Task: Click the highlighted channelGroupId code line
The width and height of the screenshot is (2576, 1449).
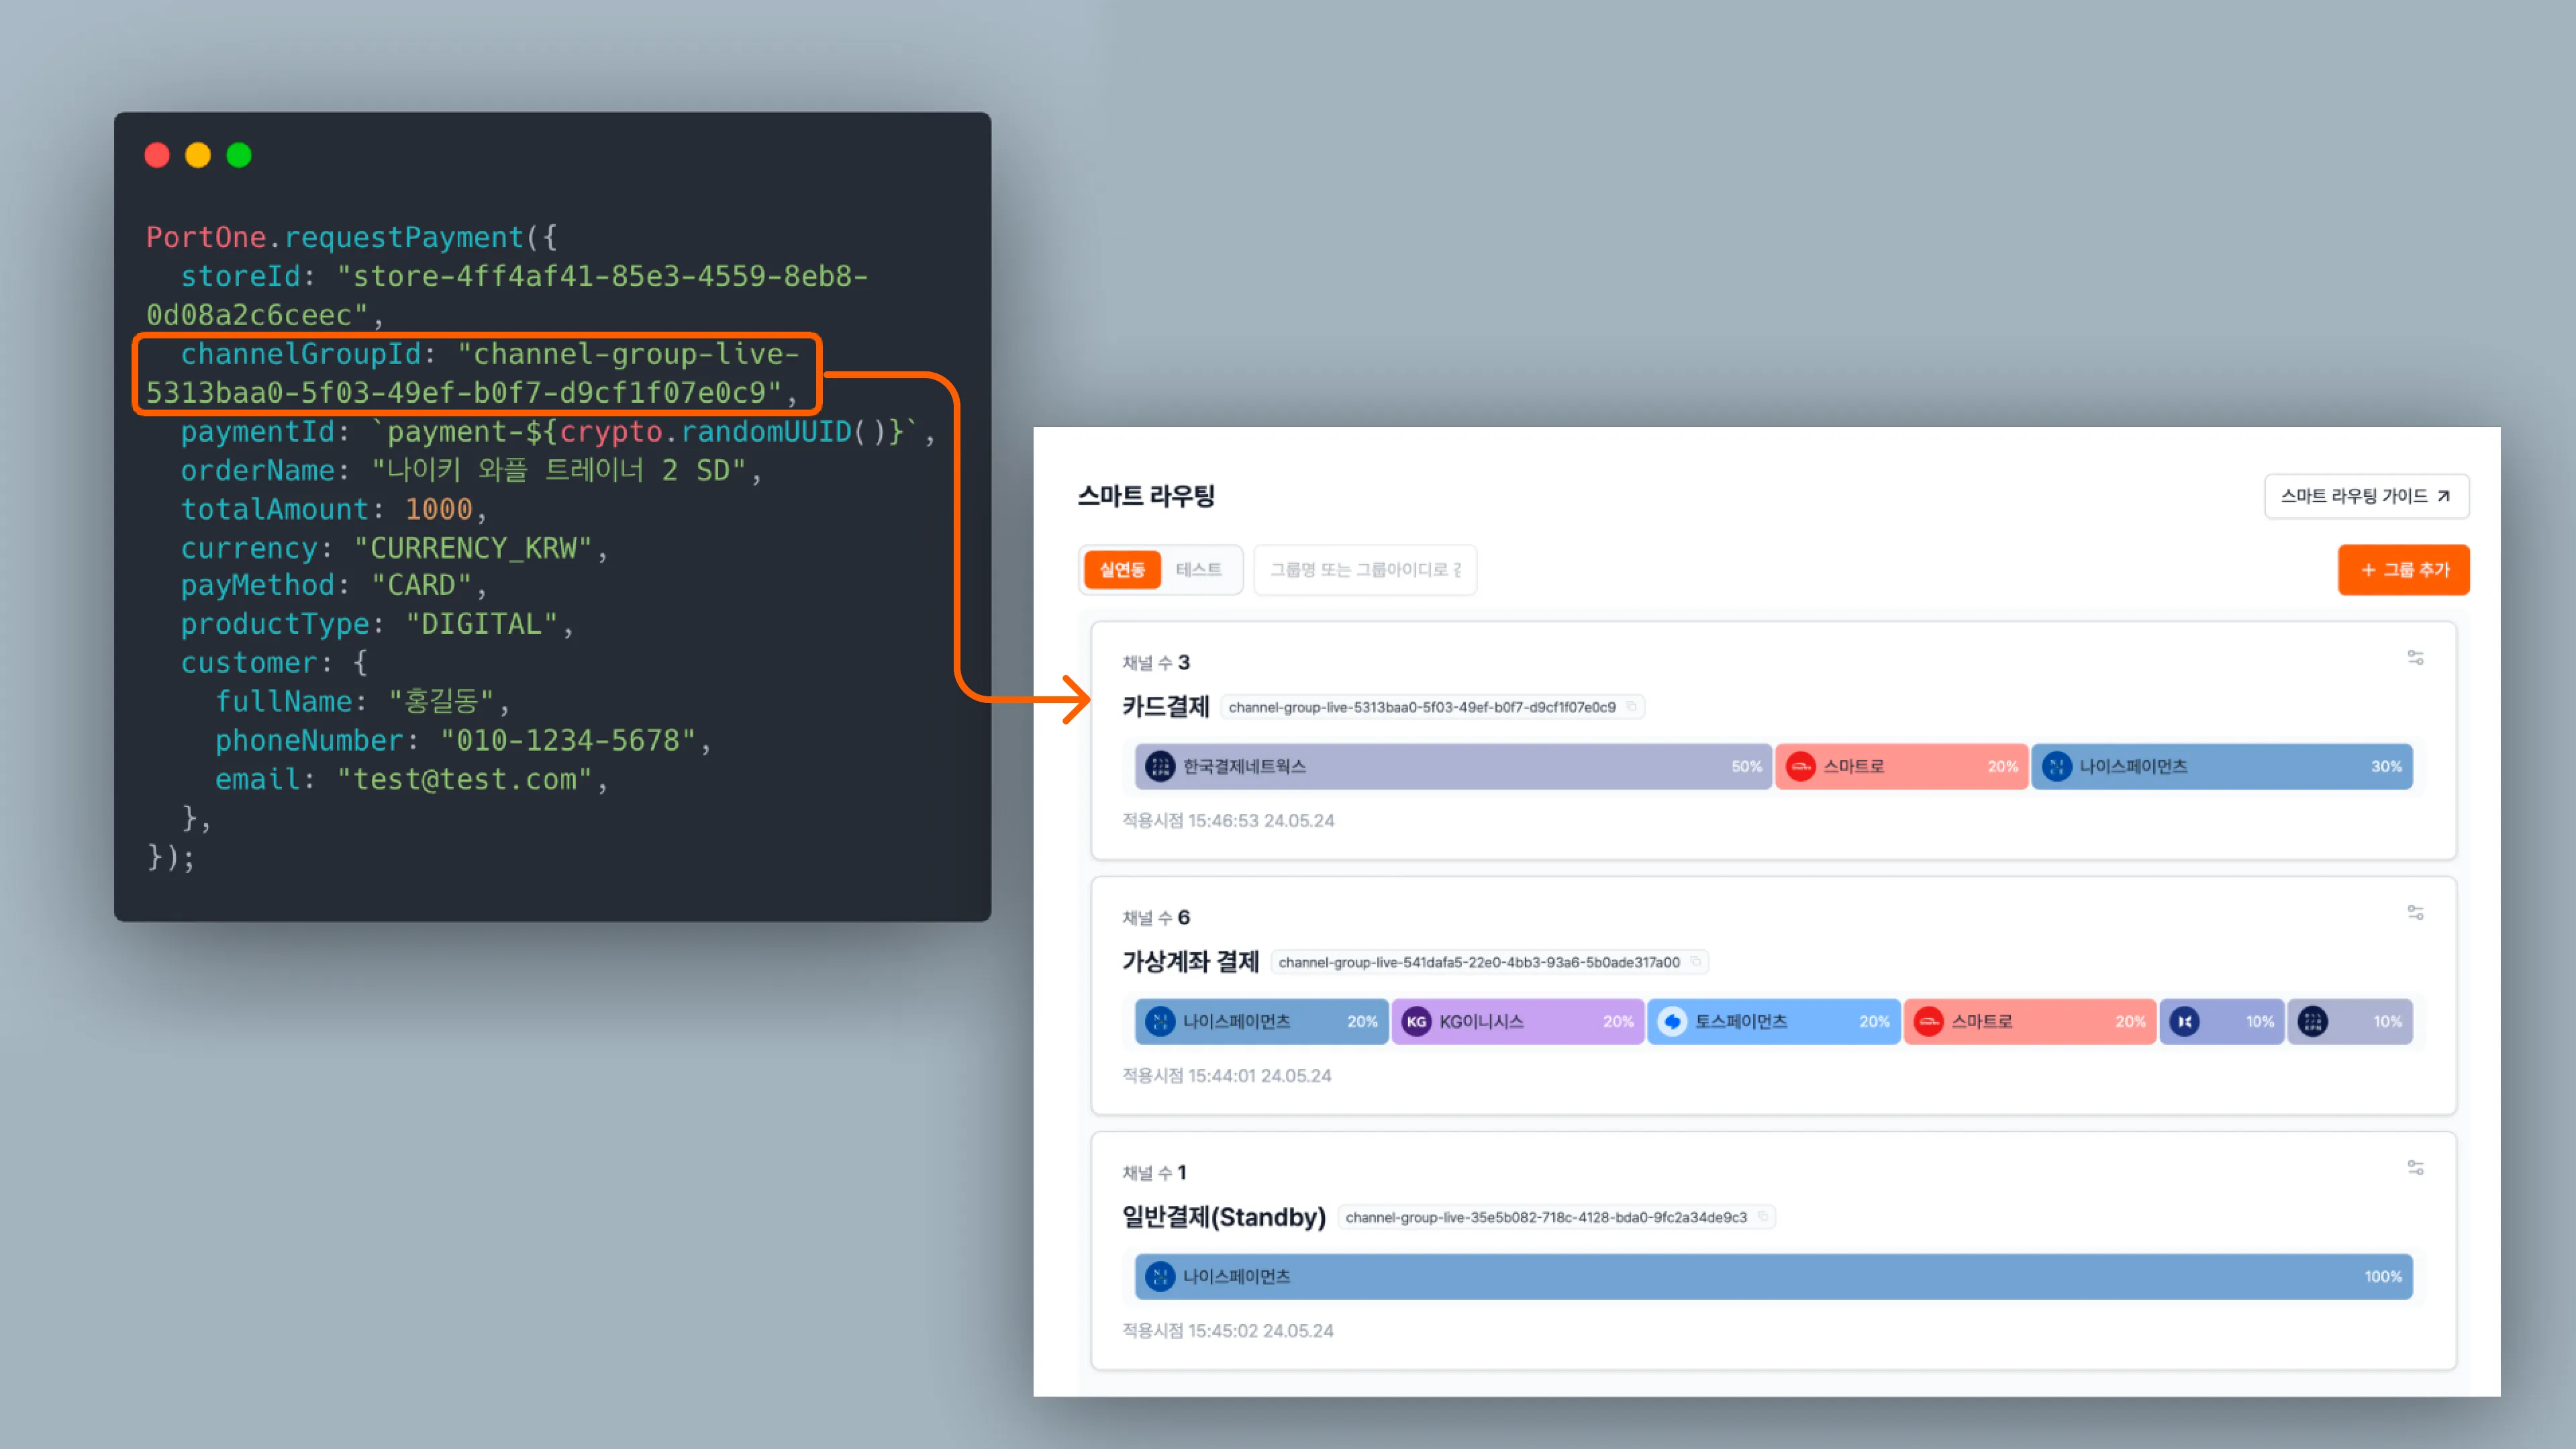Action: point(476,373)
